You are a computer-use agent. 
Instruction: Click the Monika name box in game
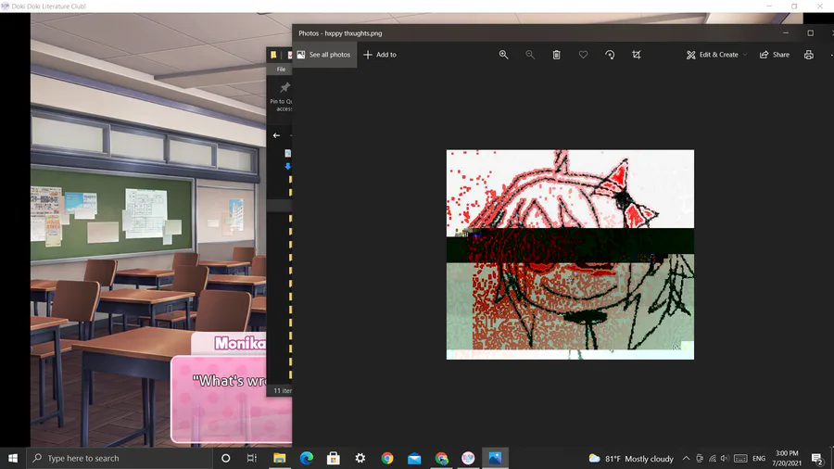tap(230, 344)
